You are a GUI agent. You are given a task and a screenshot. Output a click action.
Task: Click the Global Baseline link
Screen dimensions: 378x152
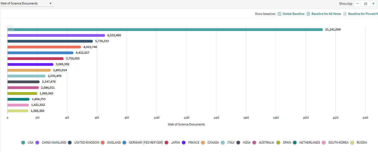(x=294, y=14)
